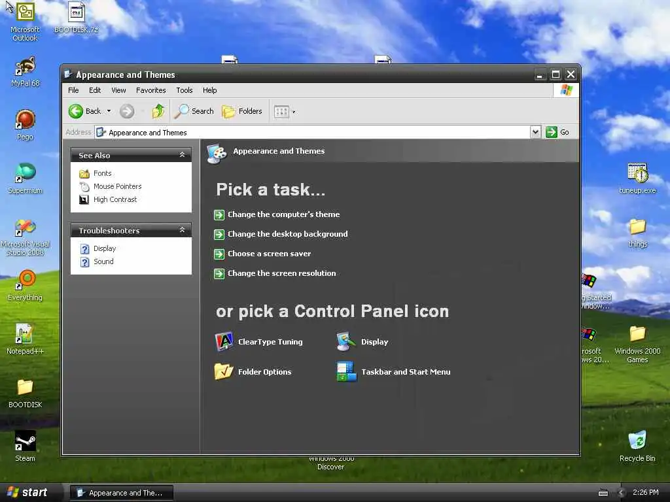Open the Help menu
This screenshot has height=502, width=670.
pos(210,90)
